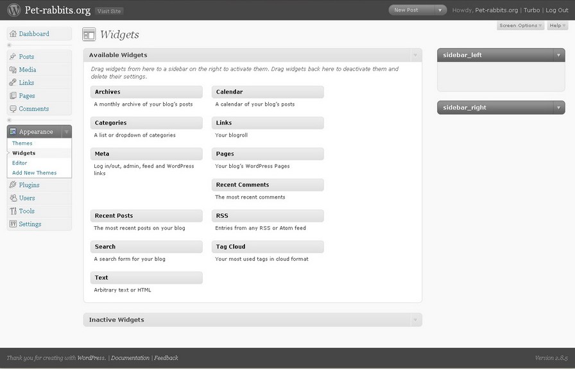Select the Plugins icon
The image size is (575, 369).
[14, 184]
